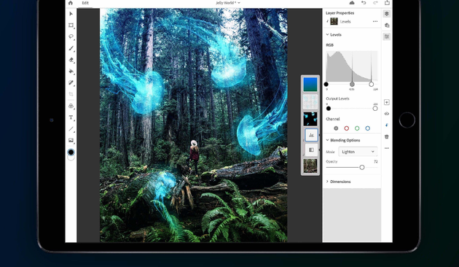Click the gray midtone levels handle
The height and width of the screenshot is (267, 459).
(352, 85)
